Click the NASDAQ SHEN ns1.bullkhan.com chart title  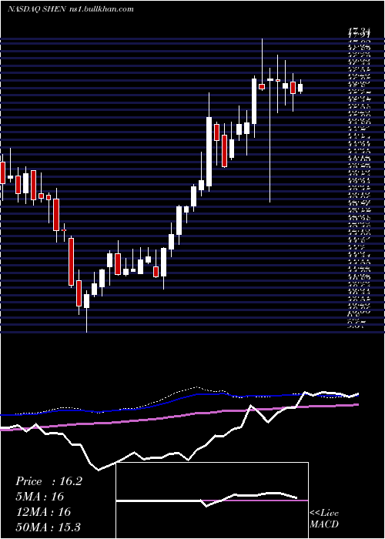click(x=71, y=9)
